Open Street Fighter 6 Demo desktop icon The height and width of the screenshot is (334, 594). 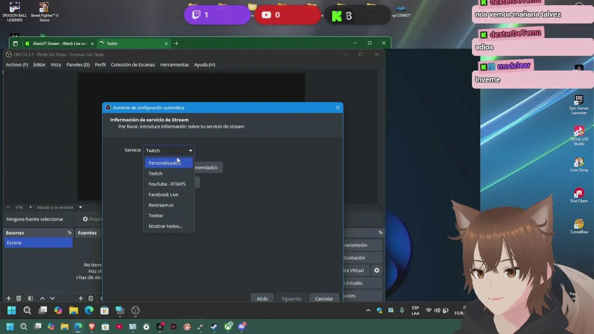tap(45, 12)
